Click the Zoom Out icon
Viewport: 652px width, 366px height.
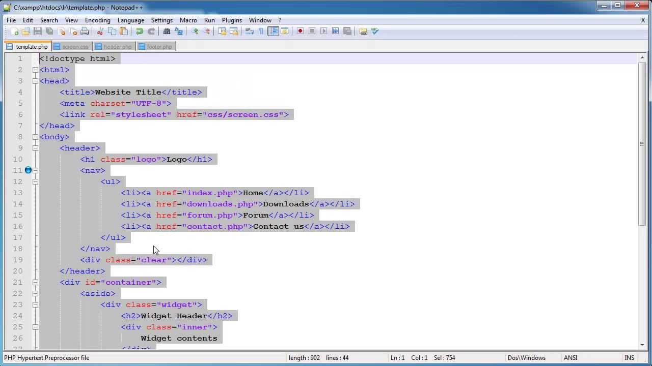pyautogui.click(x=206, y=31)
